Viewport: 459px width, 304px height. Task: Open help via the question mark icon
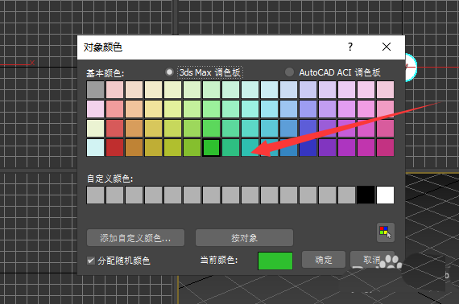coord(350,47)
